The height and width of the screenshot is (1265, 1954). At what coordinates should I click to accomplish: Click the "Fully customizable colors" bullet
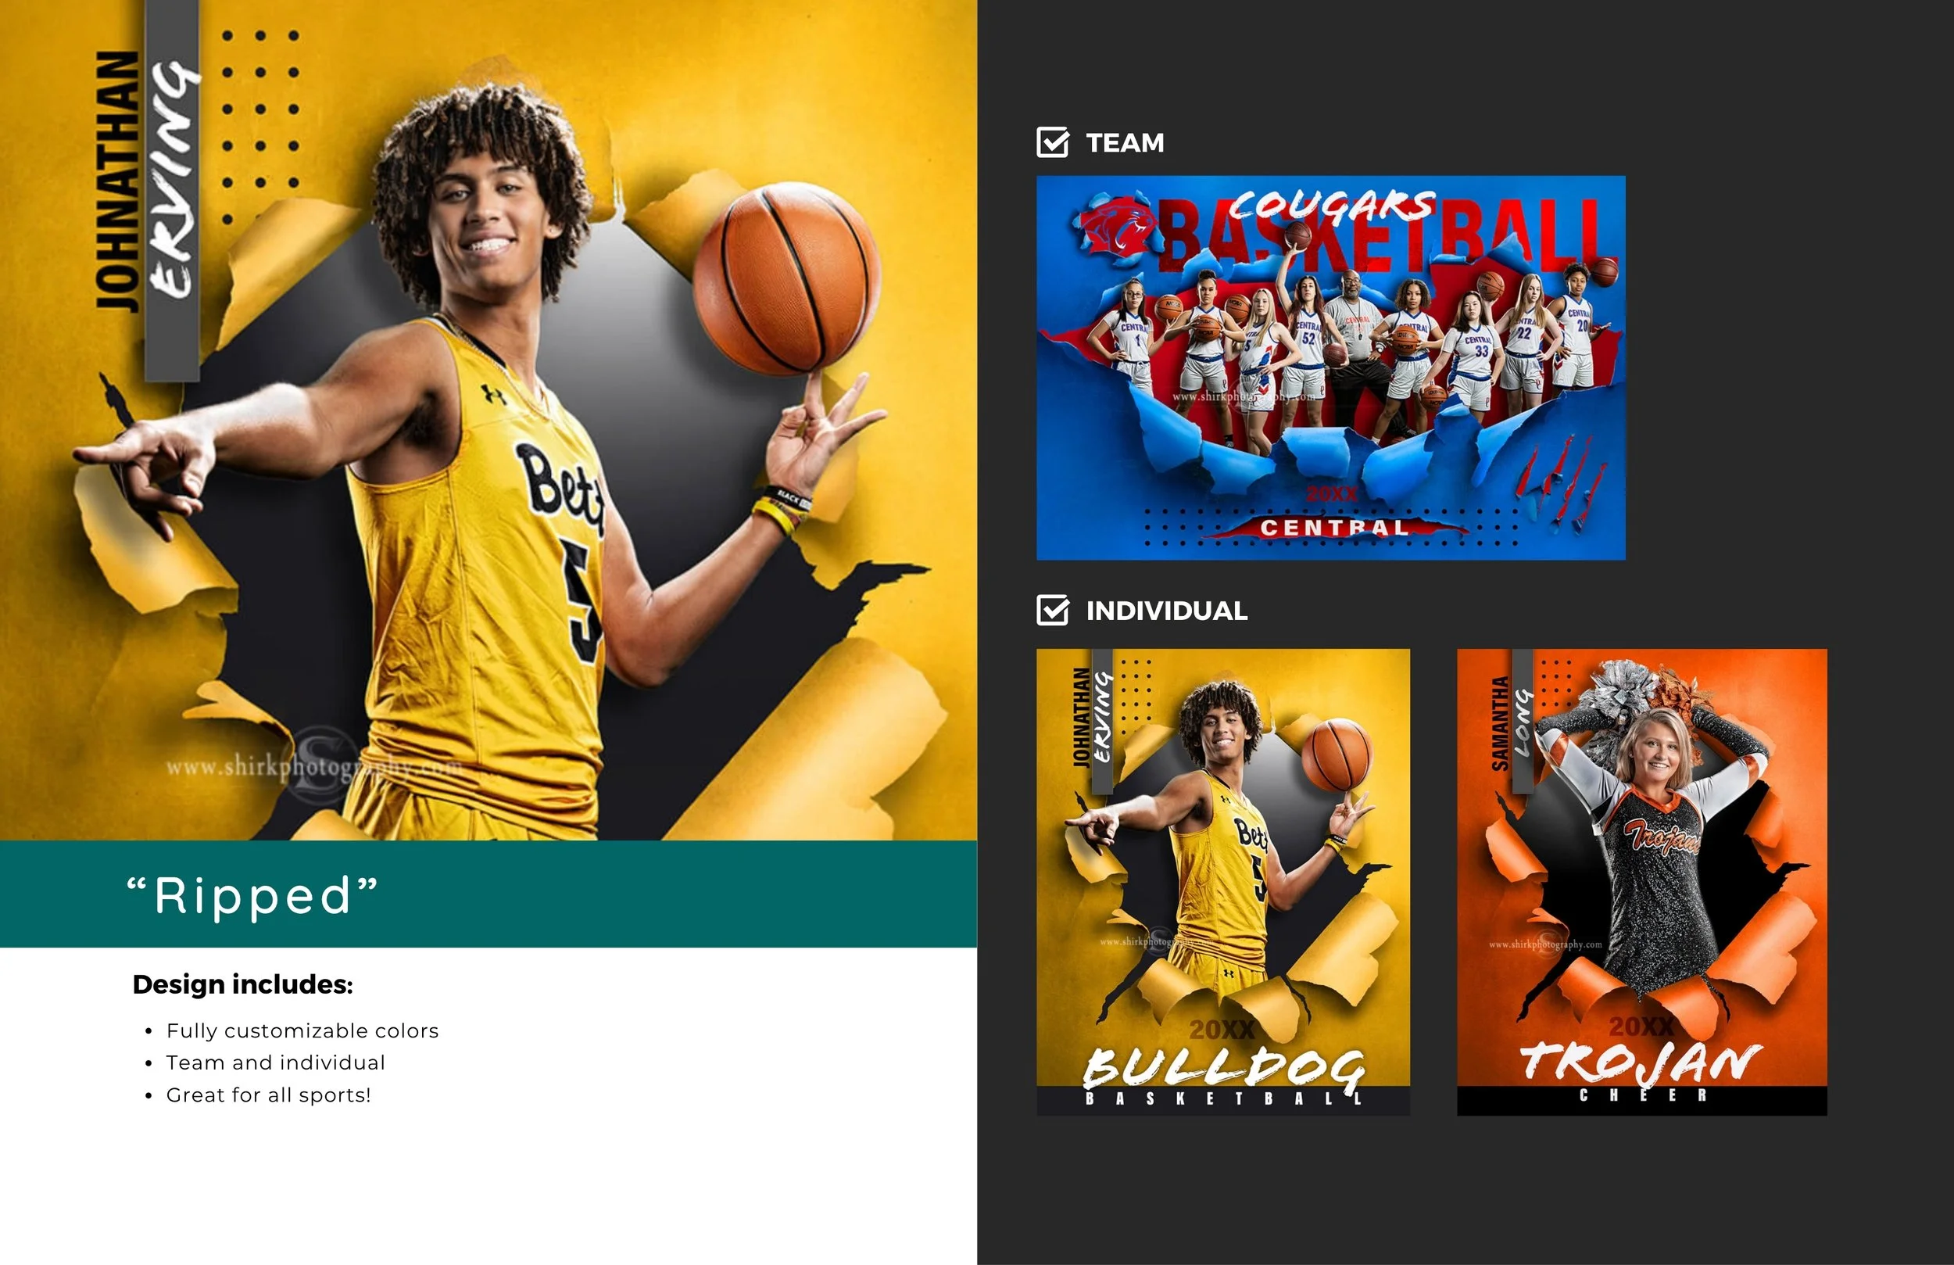302,1031
